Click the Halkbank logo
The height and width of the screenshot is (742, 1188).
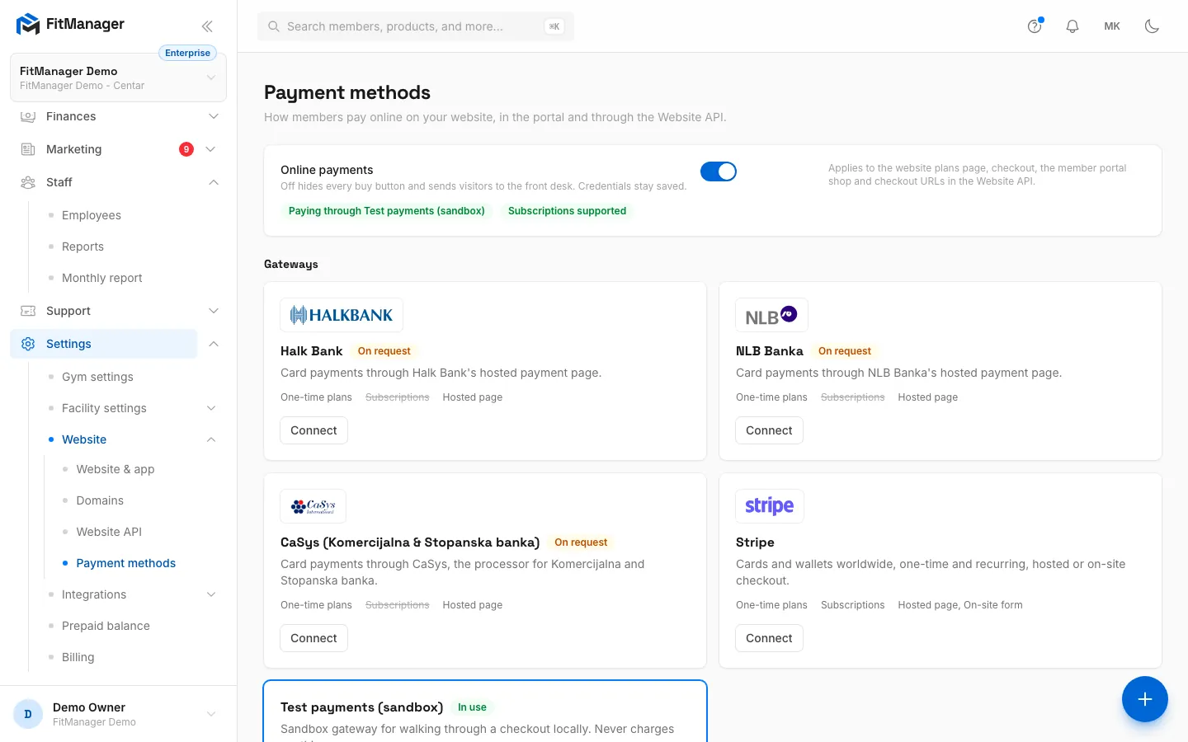pyautogui.click(x=342, y=315)
